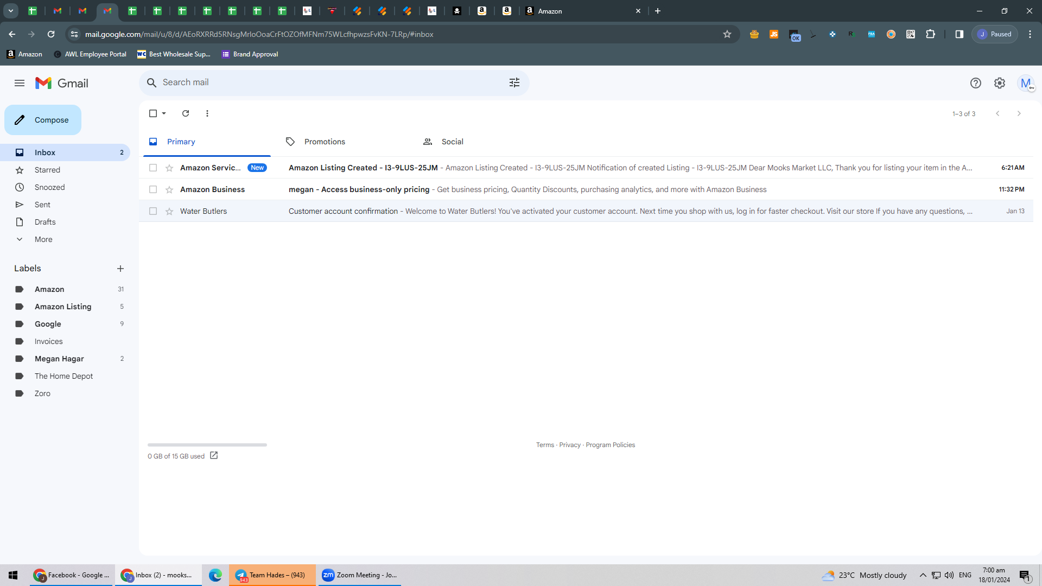Click the search magnifier icon

point(152,82)
